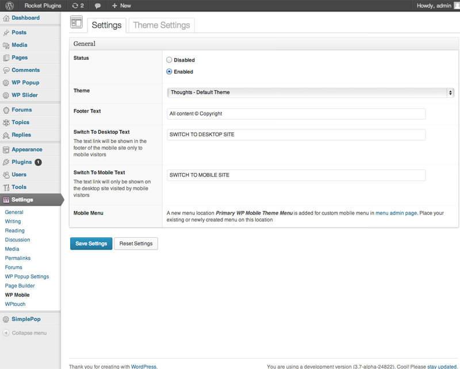Open WPtouch in Settings submenu
The width and height of the screenshot is (460, 369).
pyautogui.click(x=16, y=304)
